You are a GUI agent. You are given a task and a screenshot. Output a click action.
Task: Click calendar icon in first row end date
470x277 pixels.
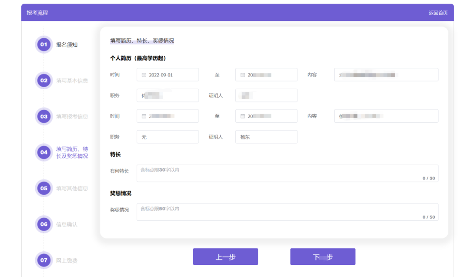tap(243, 75)
